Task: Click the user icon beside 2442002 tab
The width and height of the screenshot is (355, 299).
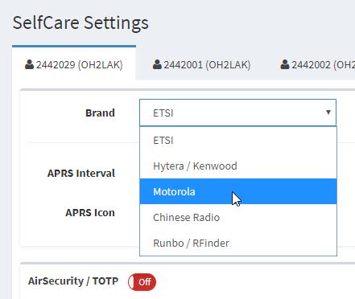Action: (x=285, y=64)
